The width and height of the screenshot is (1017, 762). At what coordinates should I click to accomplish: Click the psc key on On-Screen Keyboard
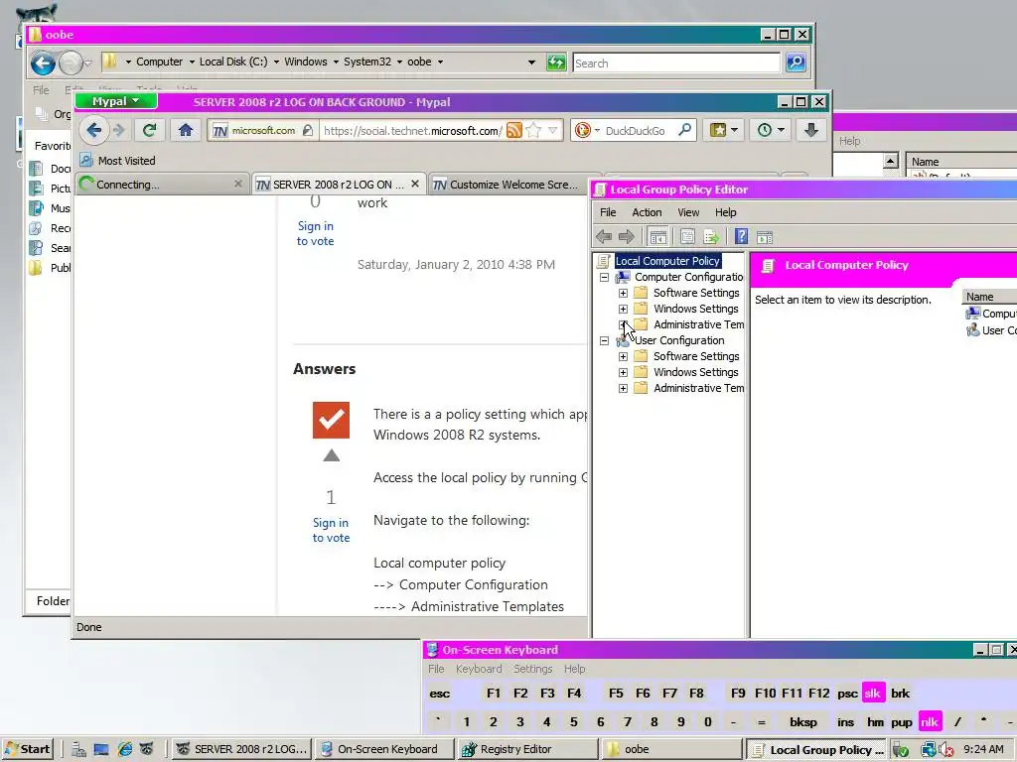coord(847,694)
